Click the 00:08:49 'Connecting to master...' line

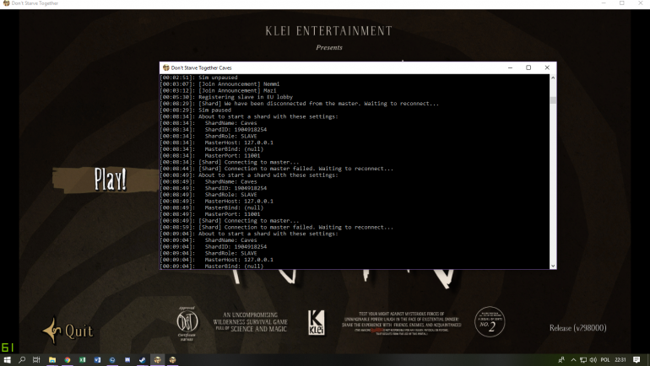point(230,221)
